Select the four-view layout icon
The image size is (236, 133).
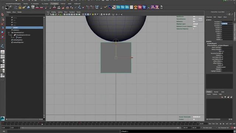pyautogui.click(x=3, y=57)
